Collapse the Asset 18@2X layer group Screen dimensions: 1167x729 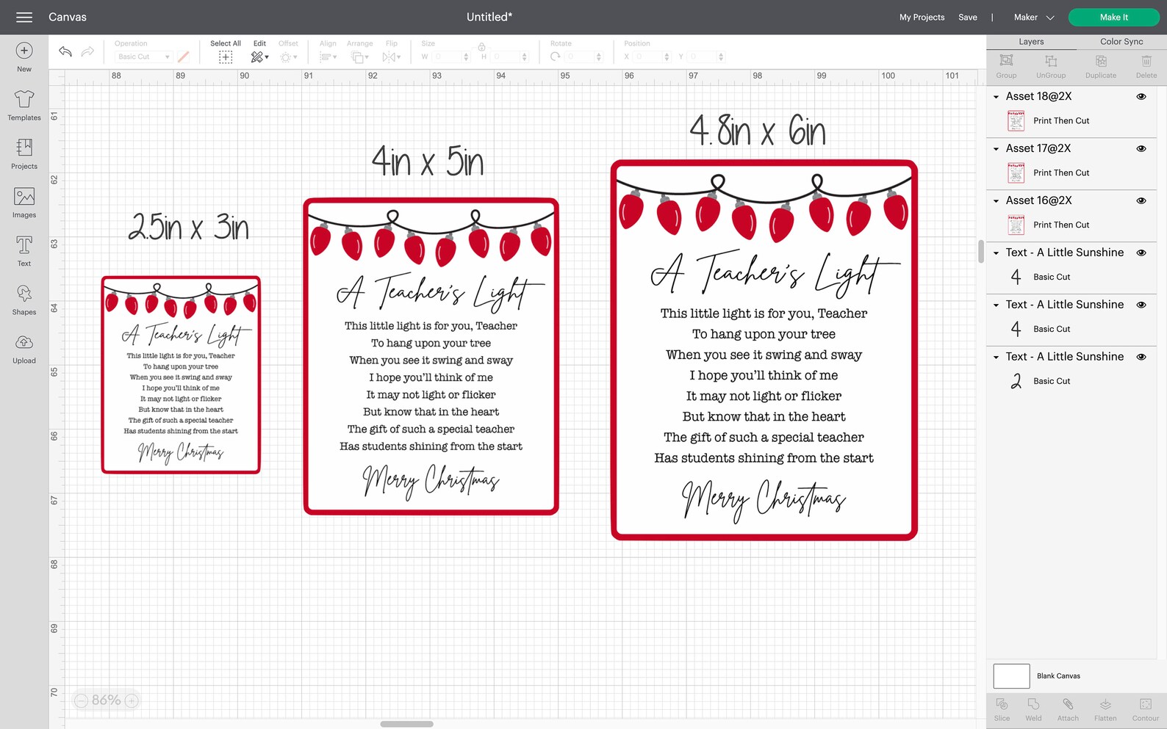996,97
